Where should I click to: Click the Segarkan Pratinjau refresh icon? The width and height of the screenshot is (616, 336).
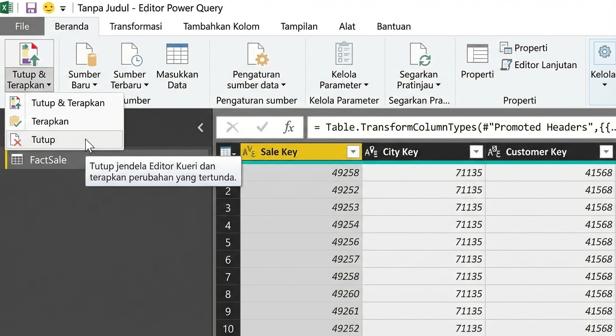[x=419, y=54]
